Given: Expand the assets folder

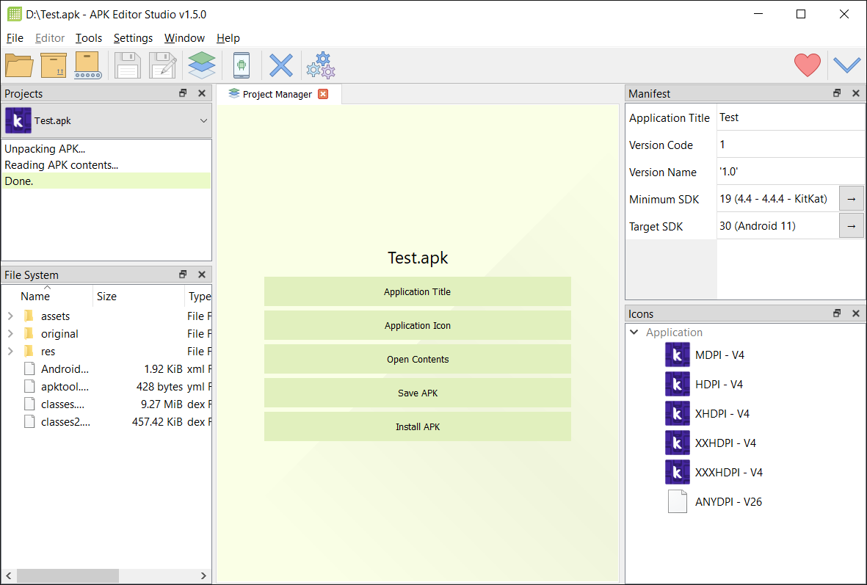Looking at the screenshot, I should point(10,316).
